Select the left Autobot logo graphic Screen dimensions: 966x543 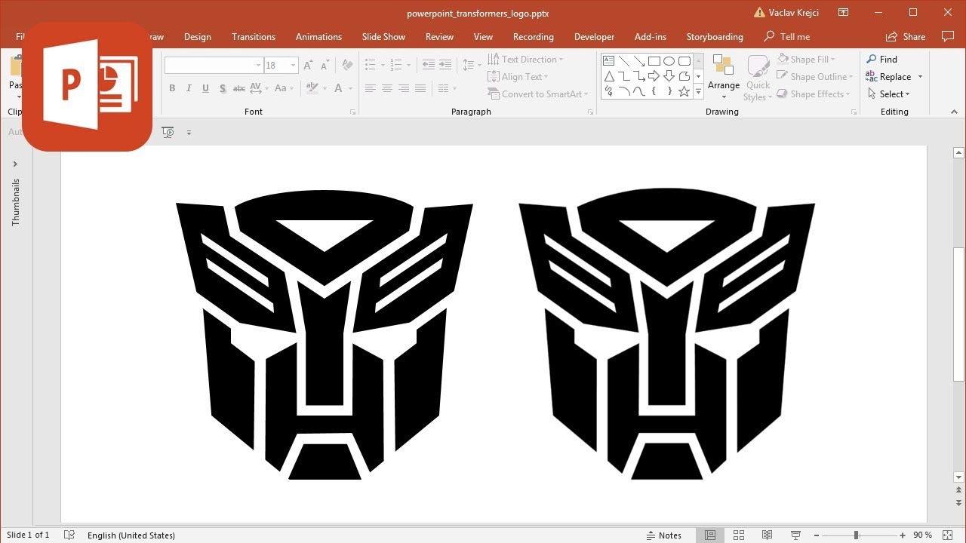coord(325,335)
